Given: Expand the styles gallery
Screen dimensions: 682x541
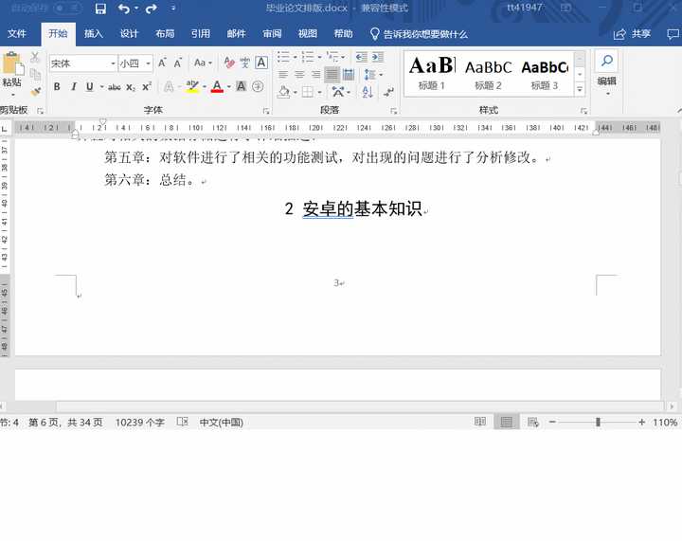Looking at the screenshot, I should (580, 89).
